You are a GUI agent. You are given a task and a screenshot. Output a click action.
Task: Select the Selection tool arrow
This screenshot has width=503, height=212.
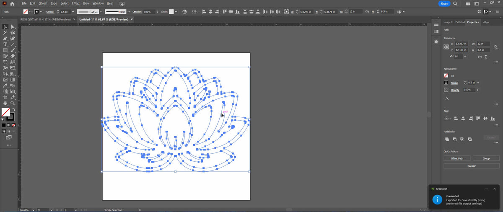(5, 27)
